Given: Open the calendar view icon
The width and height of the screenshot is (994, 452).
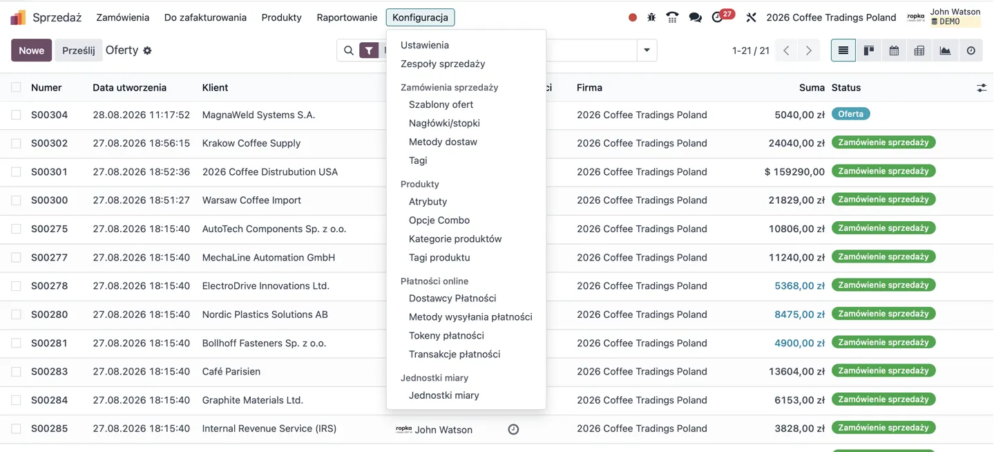Looking at the screenshot, I should 894,50.
